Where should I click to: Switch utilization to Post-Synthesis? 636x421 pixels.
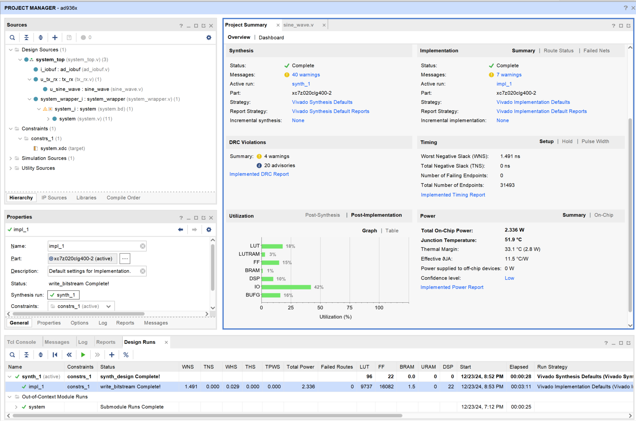pyautogui.click(x=323, y=215)
